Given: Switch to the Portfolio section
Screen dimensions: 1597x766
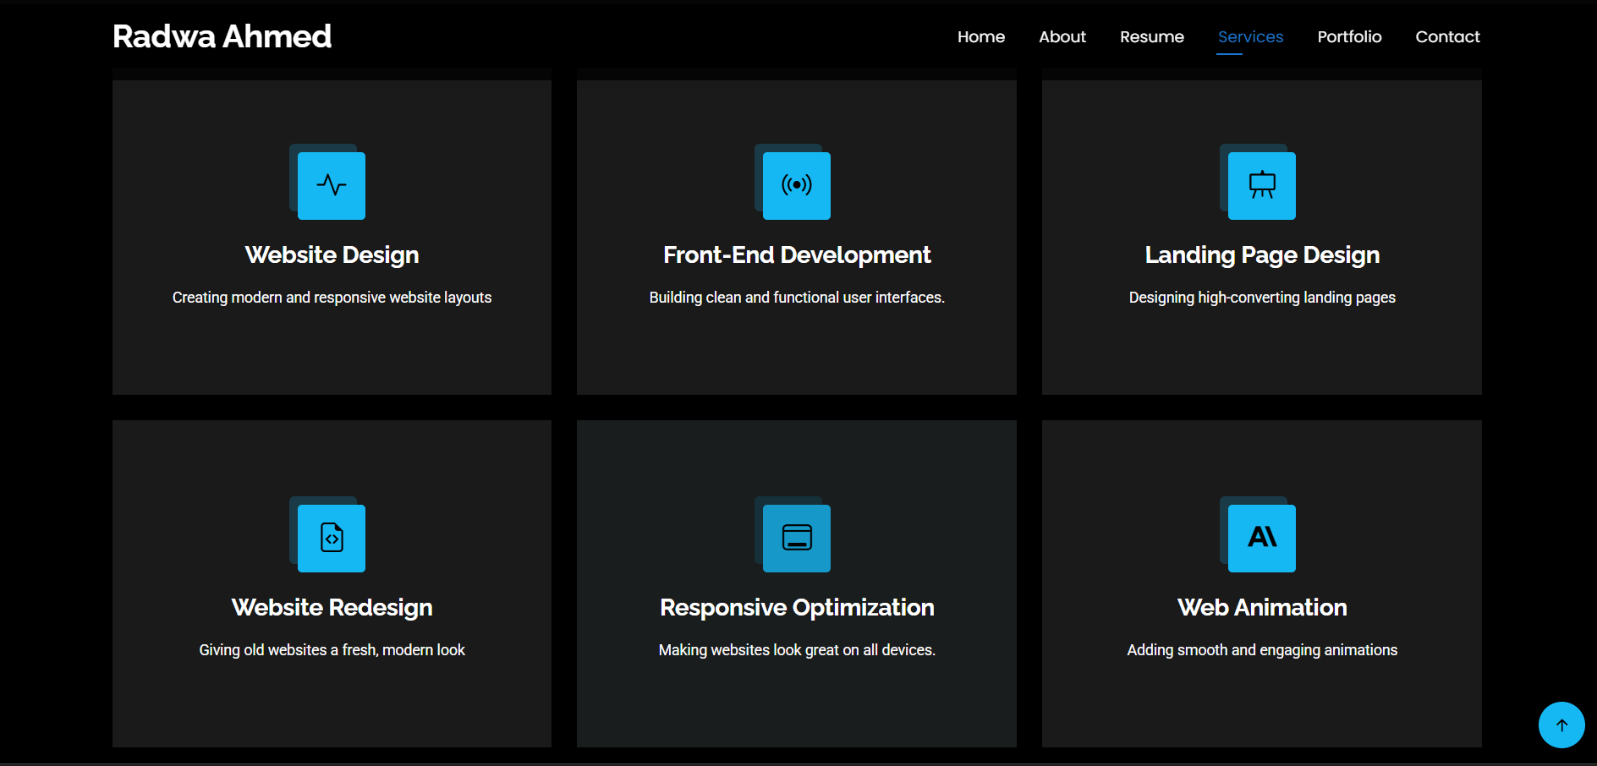Looking at the screenshot, I should pyautogui.click(x=1349, y=36).
